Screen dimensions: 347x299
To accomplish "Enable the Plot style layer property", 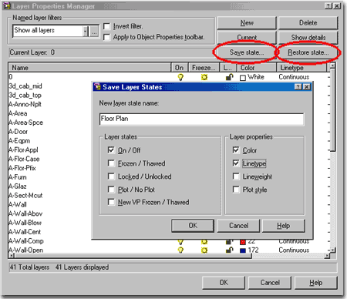I will (x=236, y=190).
